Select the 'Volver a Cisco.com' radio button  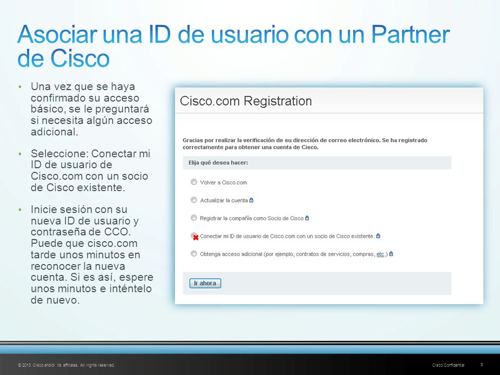(x=194, y=182)
